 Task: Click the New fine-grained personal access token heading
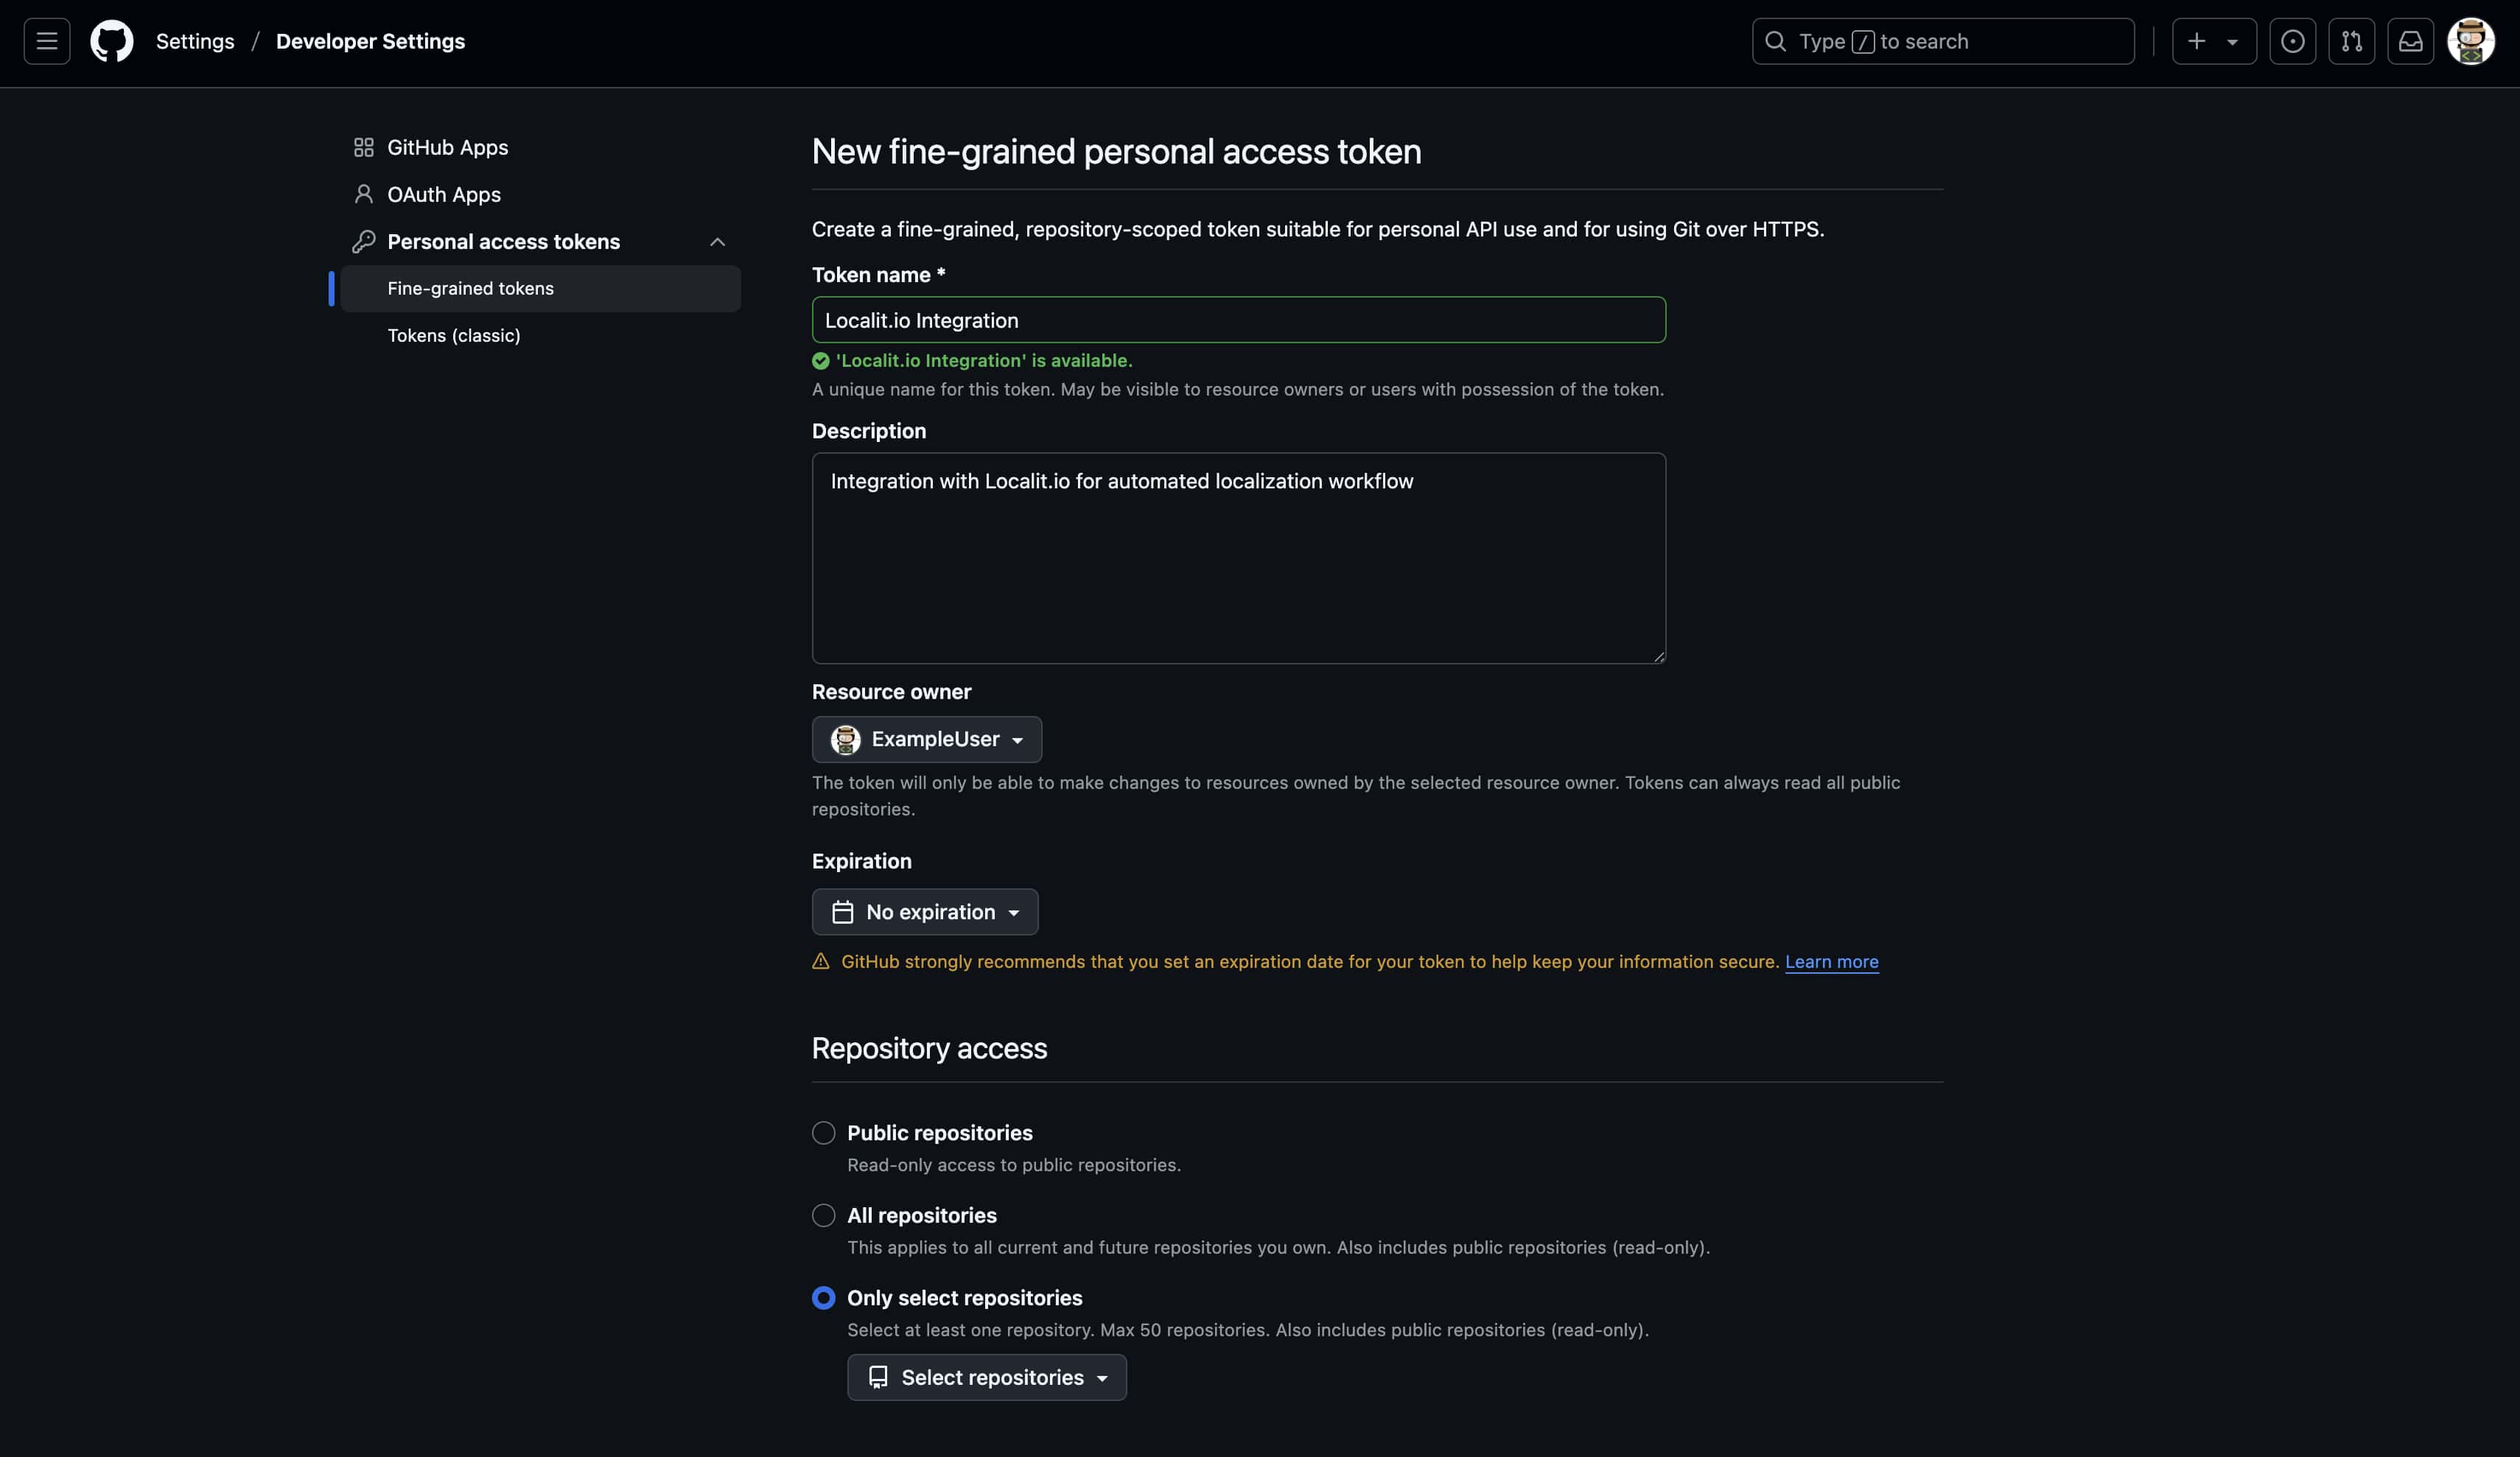(x=1116, y=151)
